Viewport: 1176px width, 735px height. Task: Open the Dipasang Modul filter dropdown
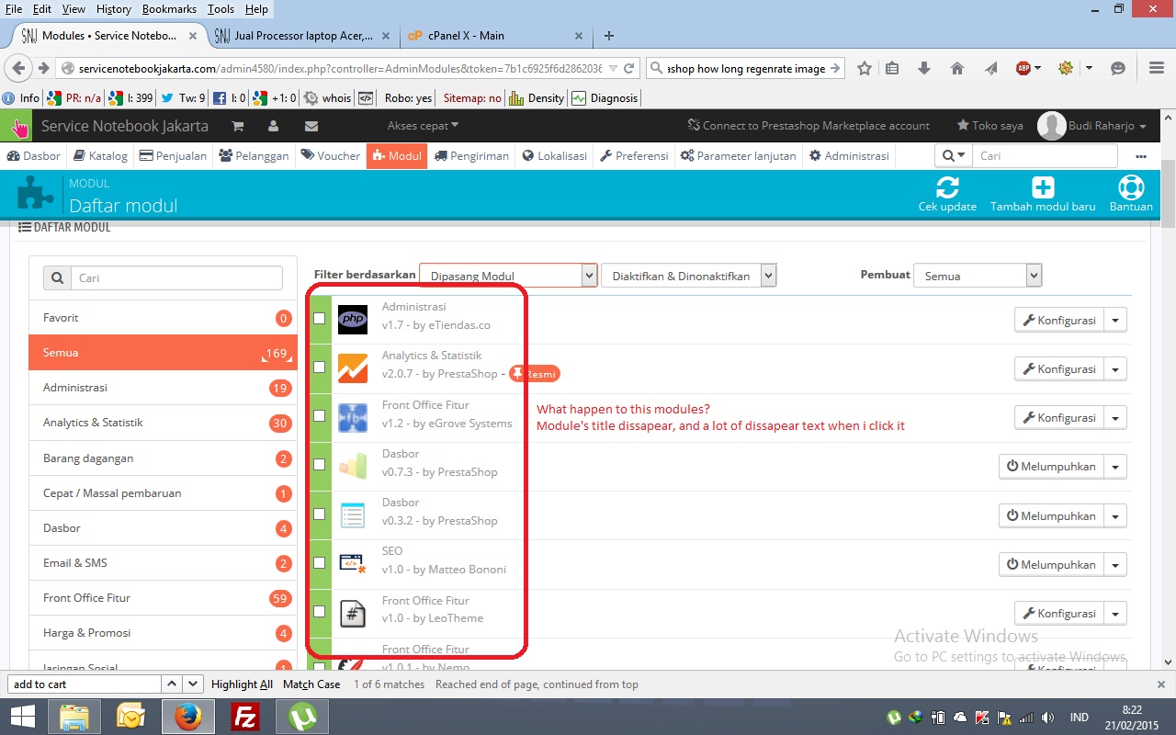pos(509,276)
